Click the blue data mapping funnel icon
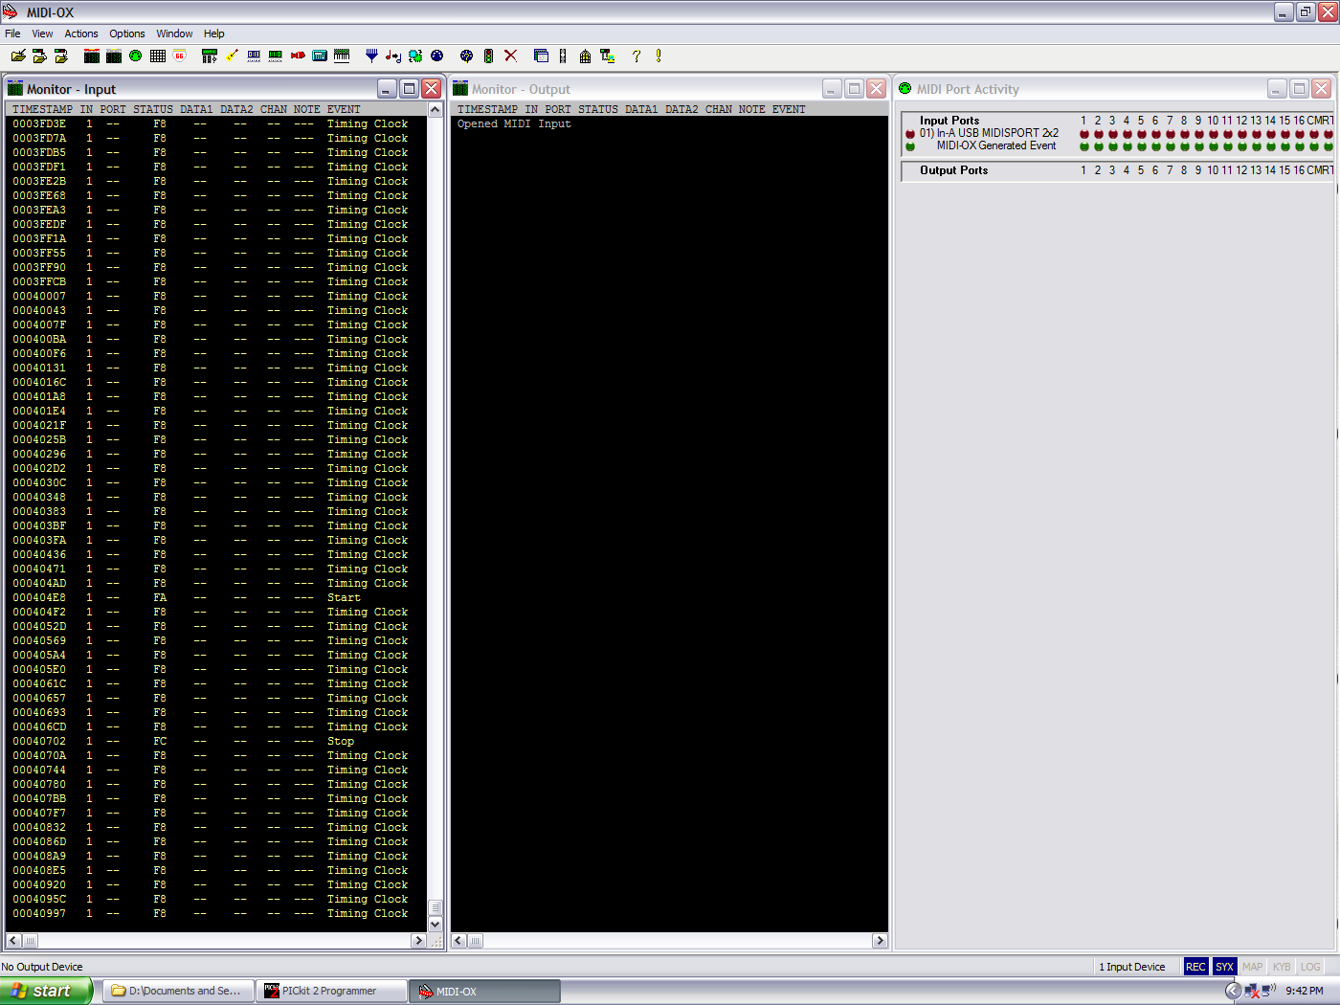Screen dimensions: 1340x1005 371,56
